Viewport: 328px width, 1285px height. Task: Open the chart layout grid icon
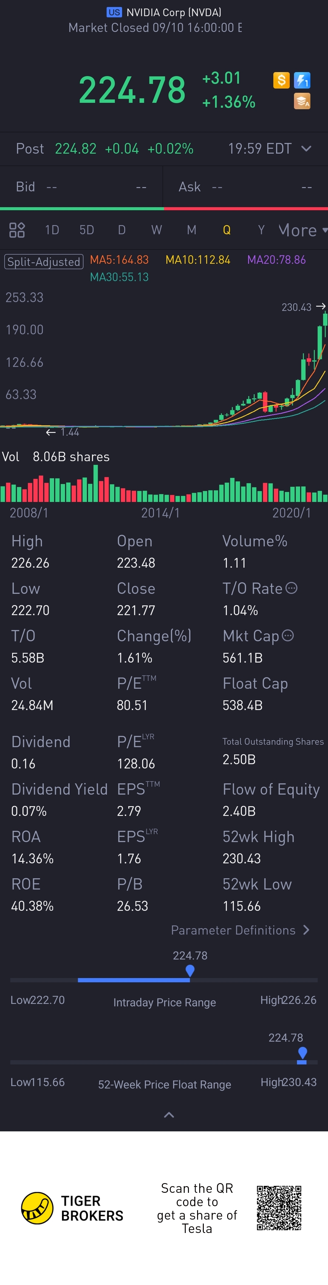pyautogui.click(x=17, y=230)
